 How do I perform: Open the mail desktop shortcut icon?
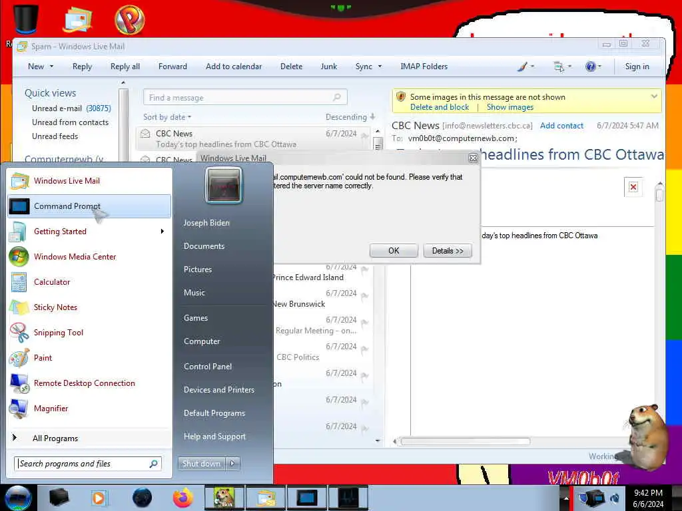click(78, 19)
